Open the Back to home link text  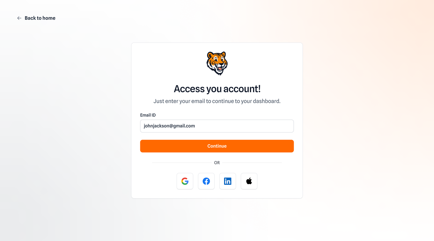point(40,18)
